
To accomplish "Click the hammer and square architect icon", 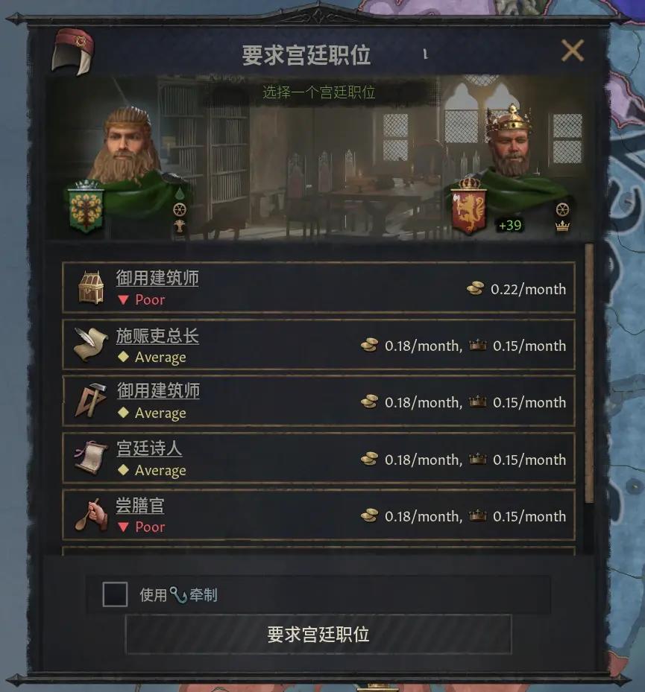I will (91, 401).
